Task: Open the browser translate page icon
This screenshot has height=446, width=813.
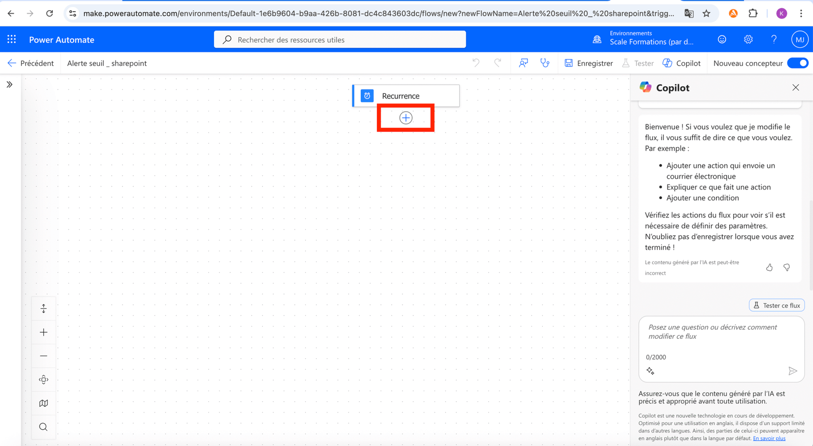Action: tap(689, 14)
